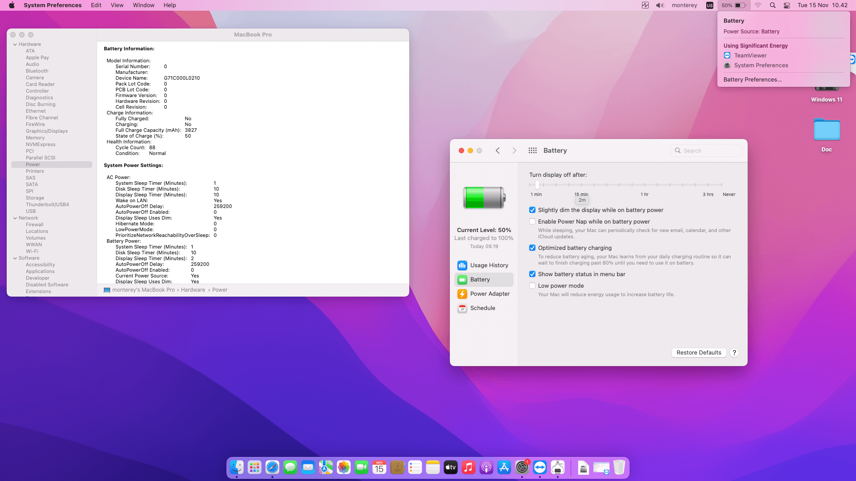
Task: Open Notes from the Dock
Action: 433,467
